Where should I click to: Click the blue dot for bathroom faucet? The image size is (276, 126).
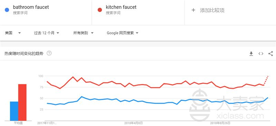pyautogui.click(x=7, y=10)
